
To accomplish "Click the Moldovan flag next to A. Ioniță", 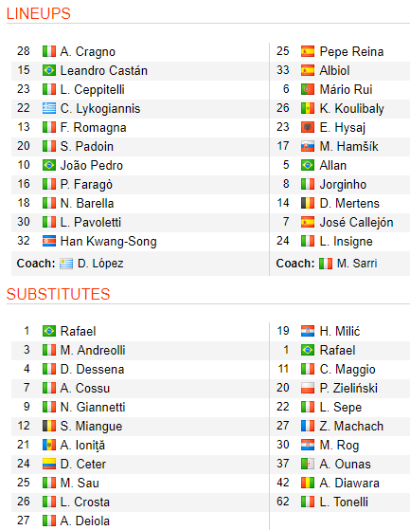I will (x=49, y=445).
